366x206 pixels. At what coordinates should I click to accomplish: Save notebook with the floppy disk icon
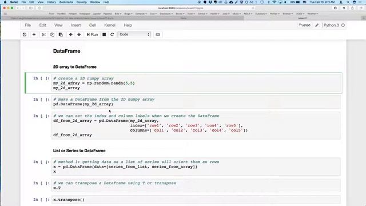[x=25, y=34]
